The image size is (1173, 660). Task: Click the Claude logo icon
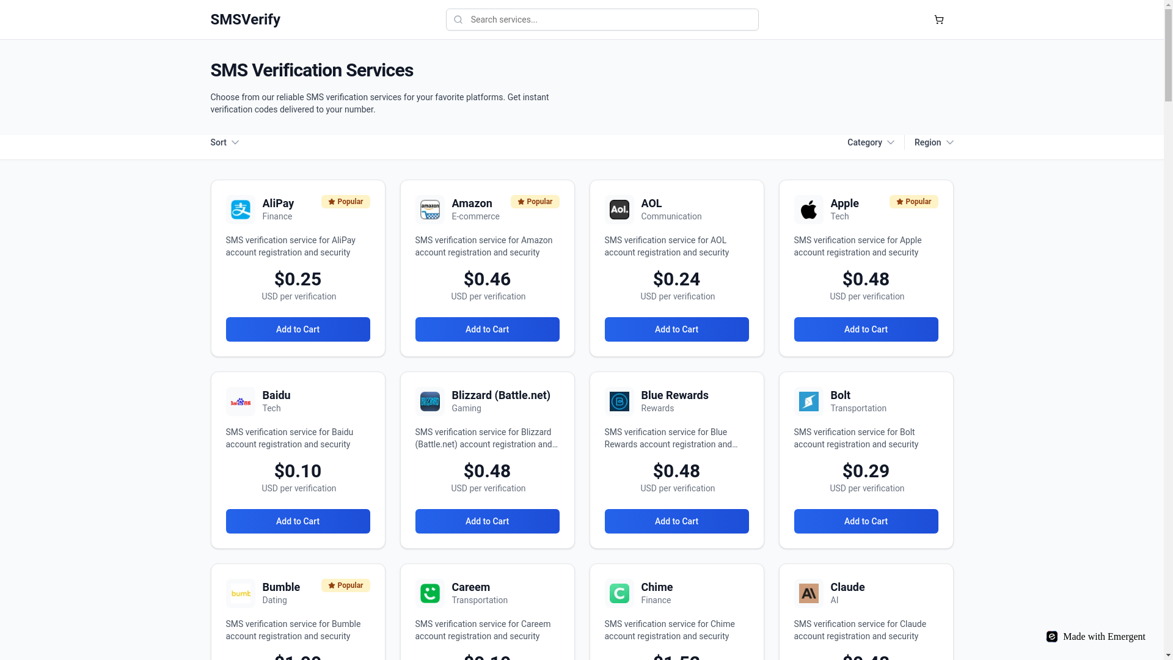(808, 593)
